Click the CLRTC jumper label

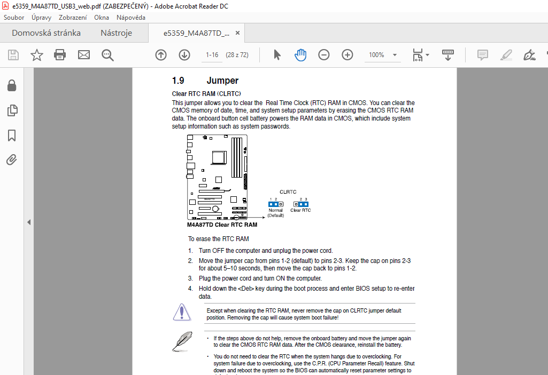coord(288,192)
